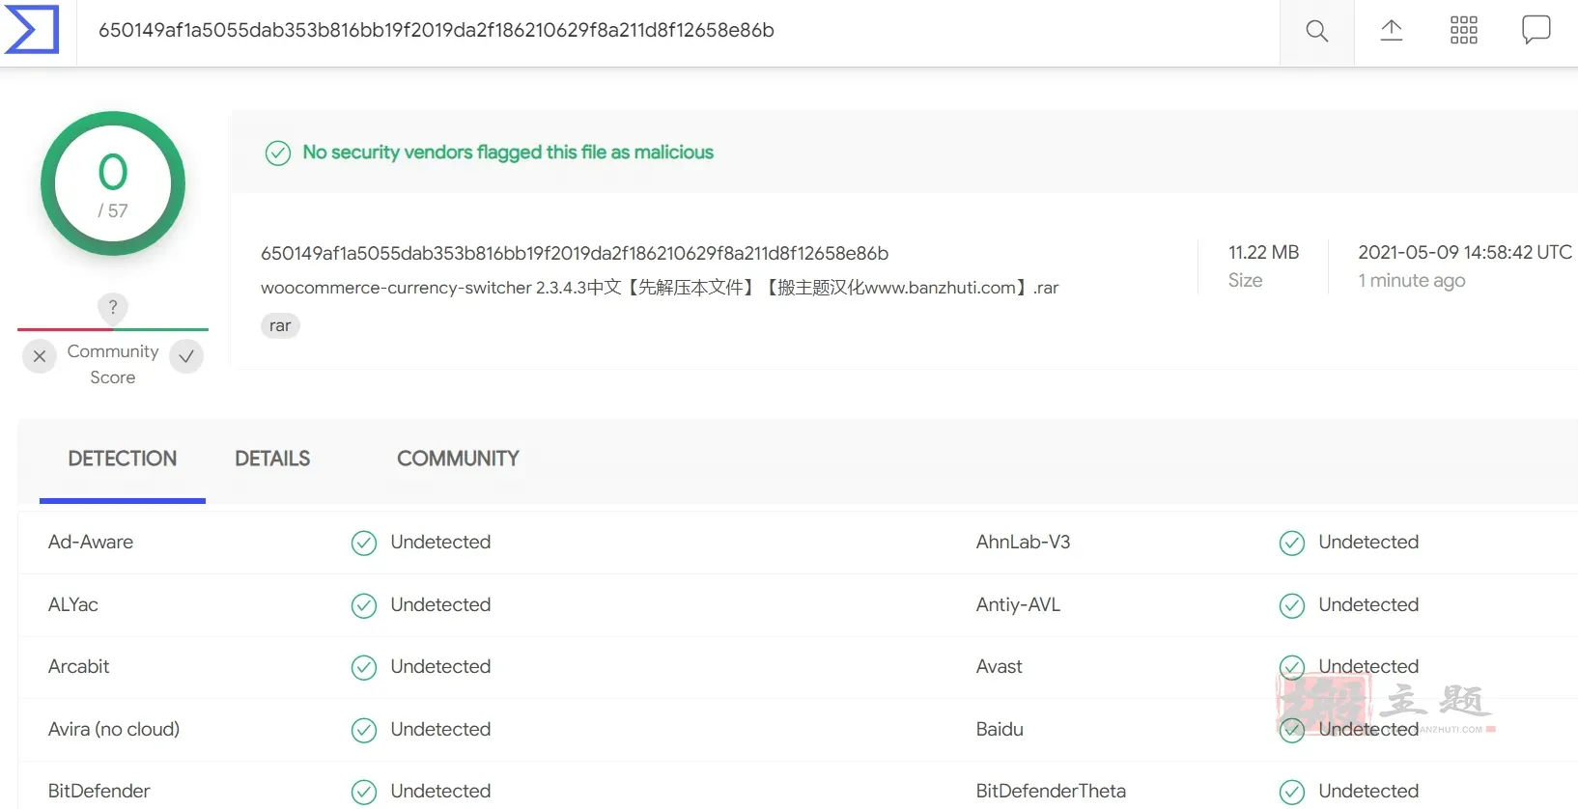Open the apps grid menu icon
Viewport: 1578px width, 809px height.
[x=1463, y=30]
